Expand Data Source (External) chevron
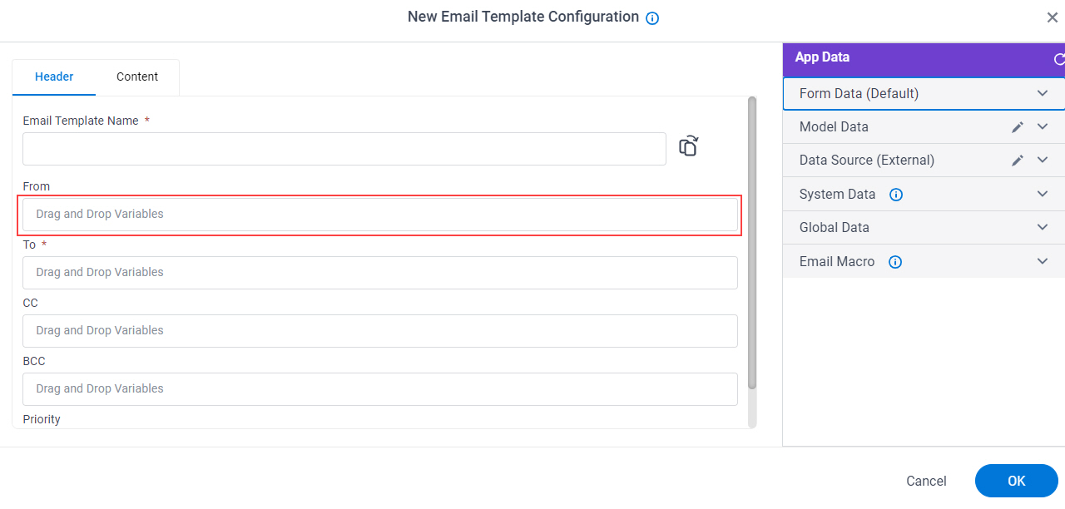The image size is (1065, 509). tap(1043, 160)
